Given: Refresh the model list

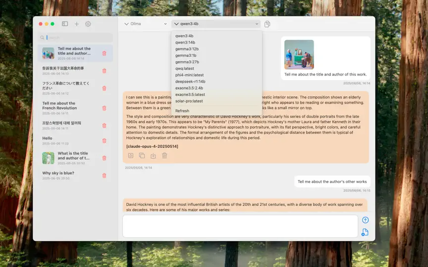Looking at the screenshot, I should [217, 111].
